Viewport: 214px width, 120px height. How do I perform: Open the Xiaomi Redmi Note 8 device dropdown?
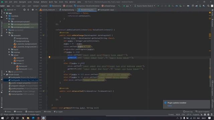point(144,6)
